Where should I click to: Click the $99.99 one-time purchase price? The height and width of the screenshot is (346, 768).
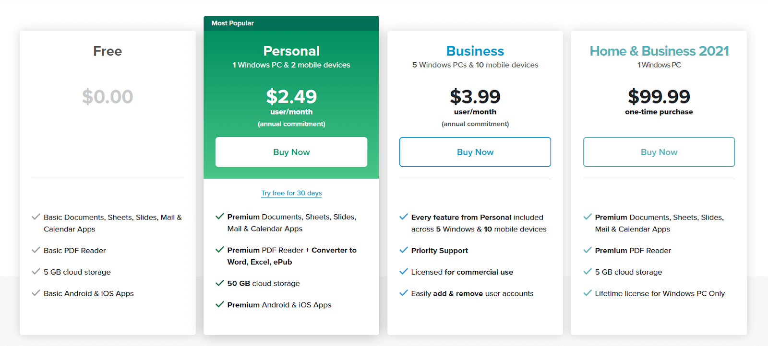659,97
